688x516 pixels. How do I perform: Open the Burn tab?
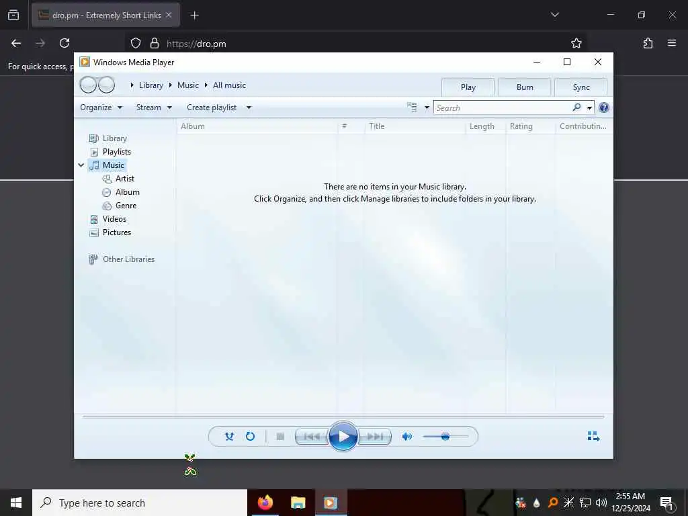pos(524,87)
